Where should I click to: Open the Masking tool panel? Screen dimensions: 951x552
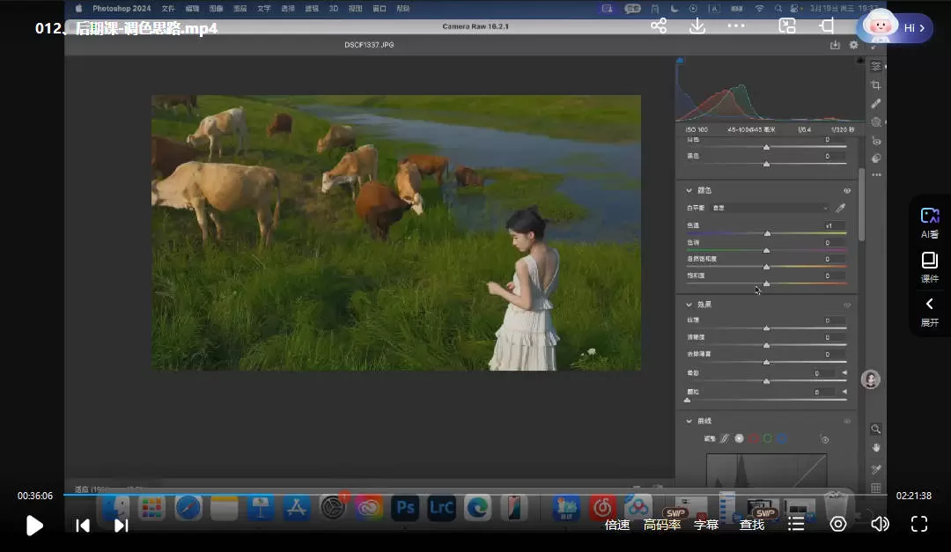876,121
